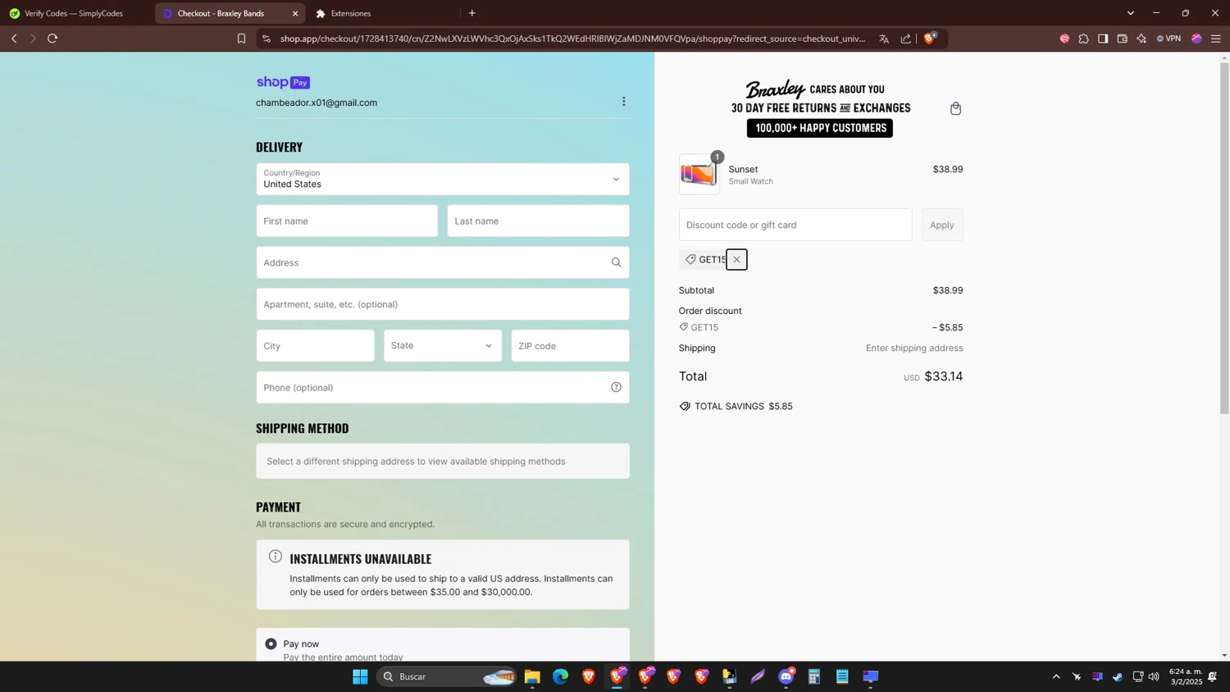Click the Discount code or gift card field
This screenshot has height=692, width=1230.
795,225
